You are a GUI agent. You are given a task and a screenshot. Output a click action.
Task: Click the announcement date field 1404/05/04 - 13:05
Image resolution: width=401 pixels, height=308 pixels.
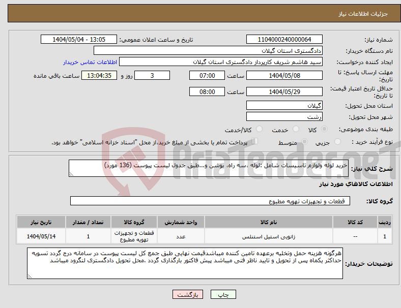pyautogui.click(x=79, y=39)
